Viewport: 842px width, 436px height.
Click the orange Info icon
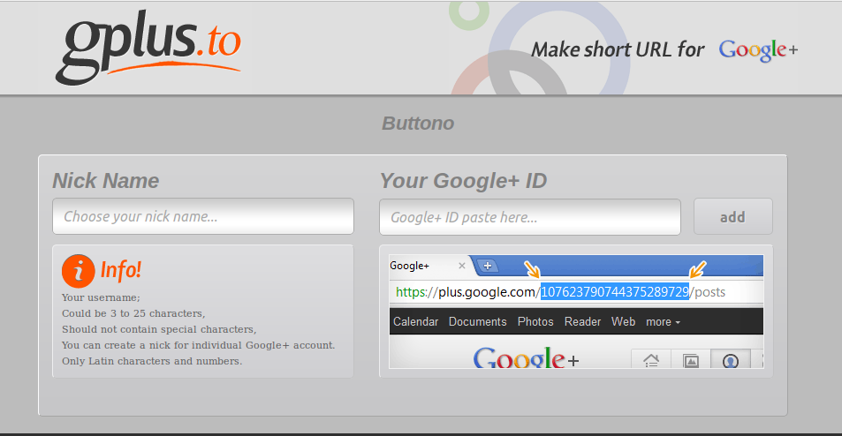coord(79,271)
